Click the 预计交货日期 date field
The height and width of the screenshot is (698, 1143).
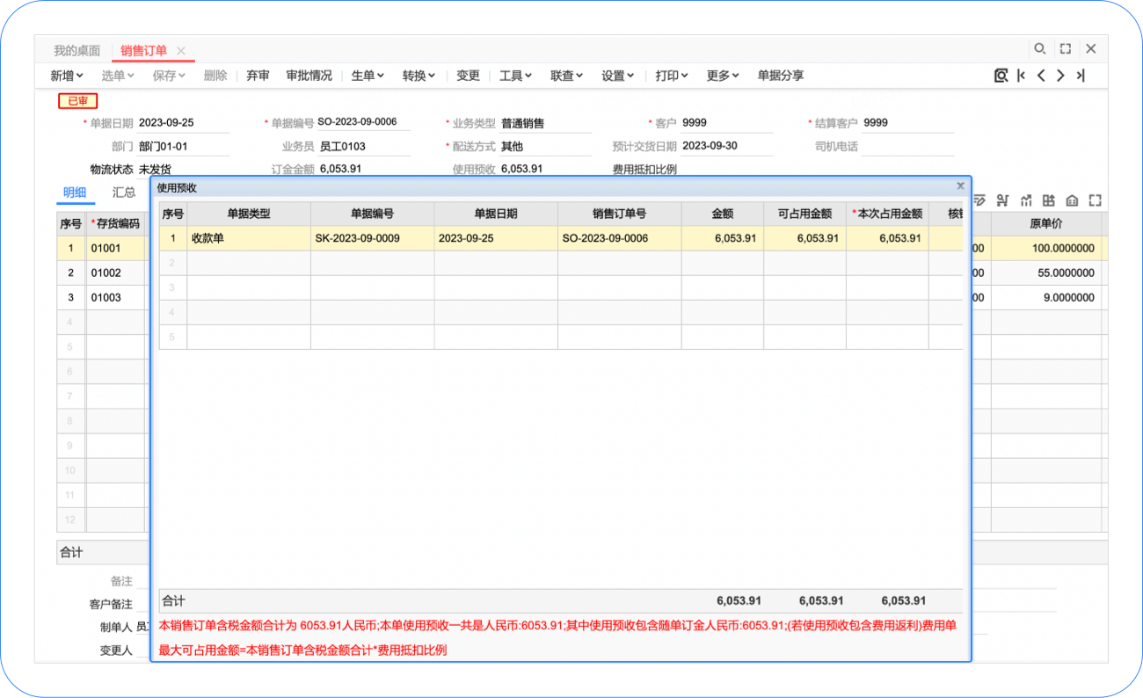726,146
